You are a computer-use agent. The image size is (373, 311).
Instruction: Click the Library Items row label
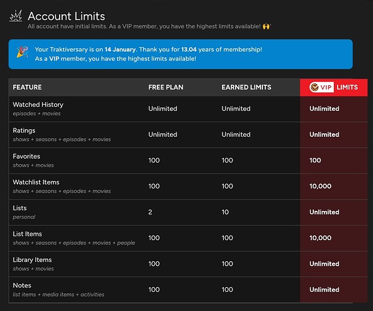(32, 260)
